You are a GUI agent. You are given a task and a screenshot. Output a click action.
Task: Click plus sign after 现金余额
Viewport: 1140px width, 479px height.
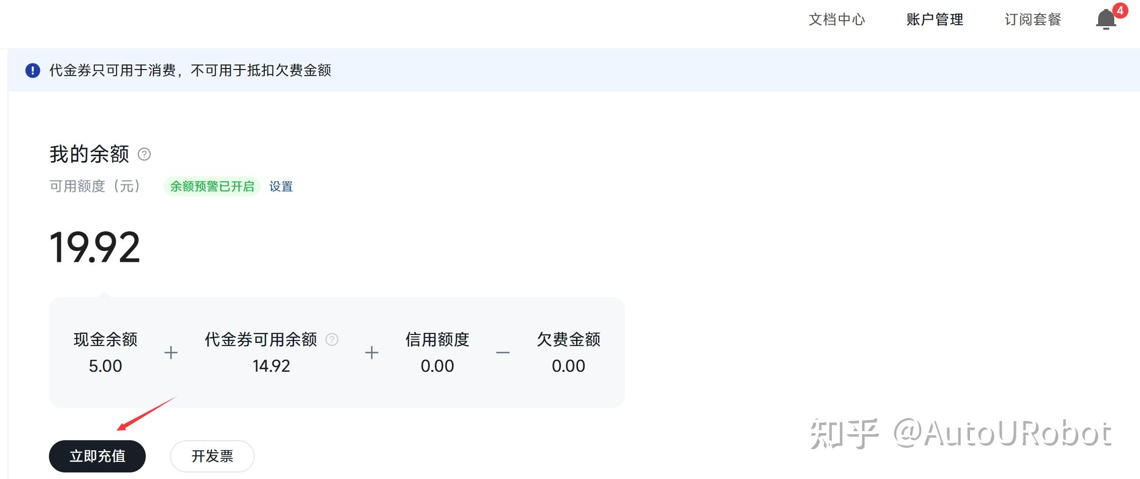(x=171, y=353)
